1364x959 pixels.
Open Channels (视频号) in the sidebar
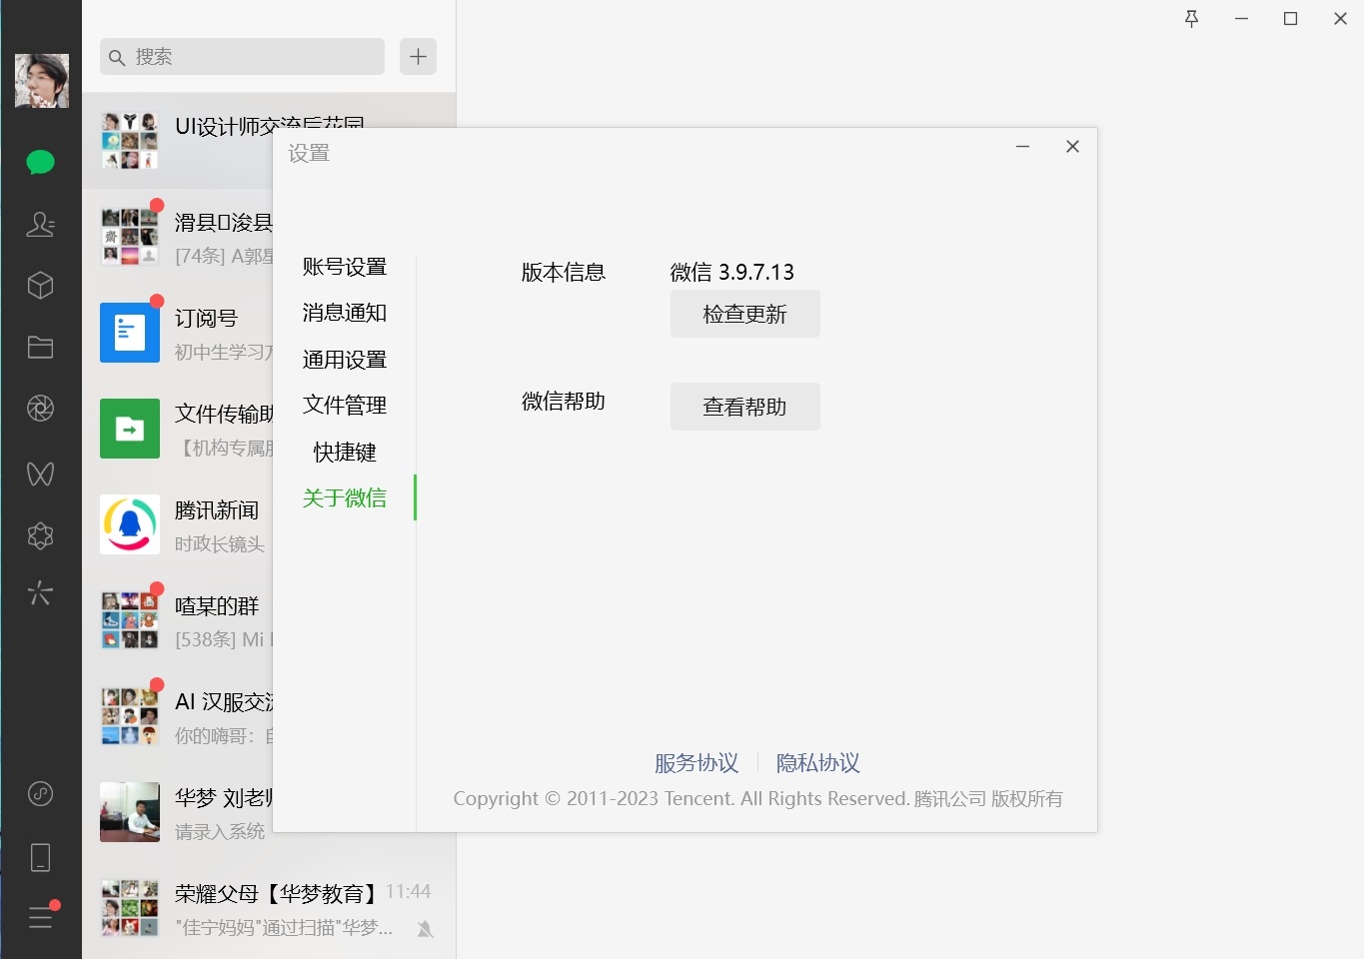point(40,474)
